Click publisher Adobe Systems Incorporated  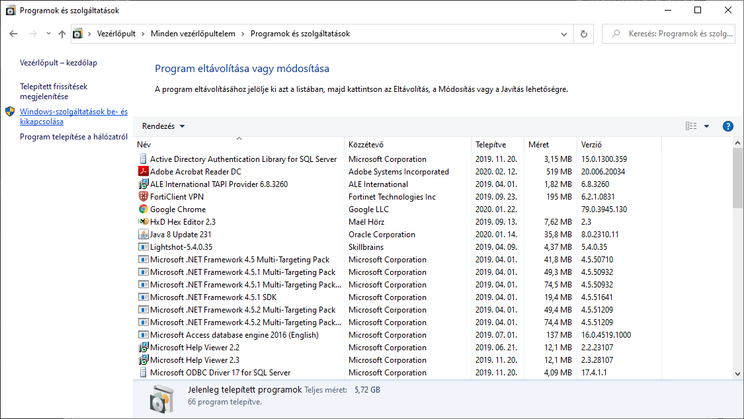[399, 172]
